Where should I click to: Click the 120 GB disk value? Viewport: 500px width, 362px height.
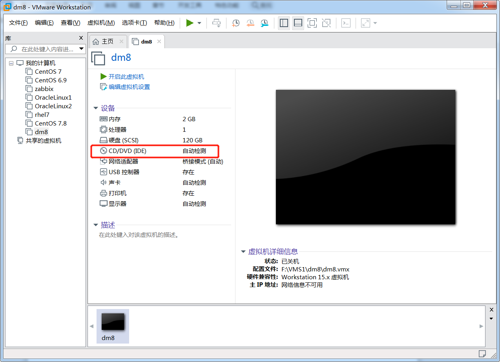(192, 140)
